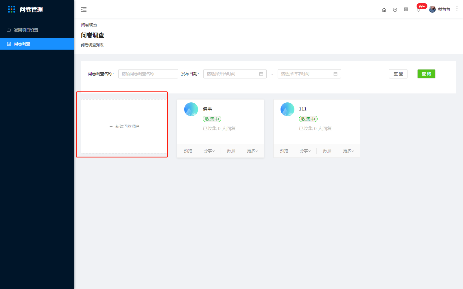
Task: Click 数据 on the 111 card
Action: click(327, 151)
